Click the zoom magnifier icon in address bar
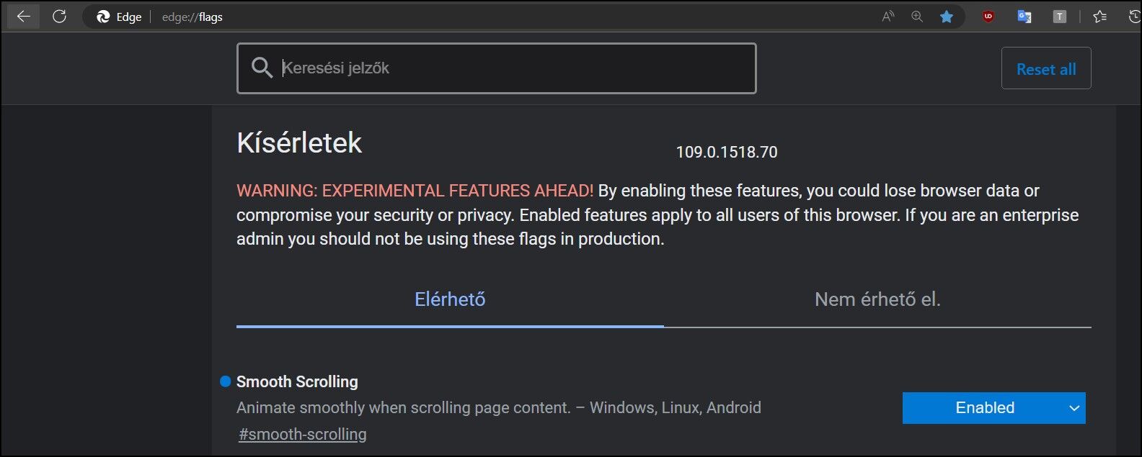 click(917, 17)
